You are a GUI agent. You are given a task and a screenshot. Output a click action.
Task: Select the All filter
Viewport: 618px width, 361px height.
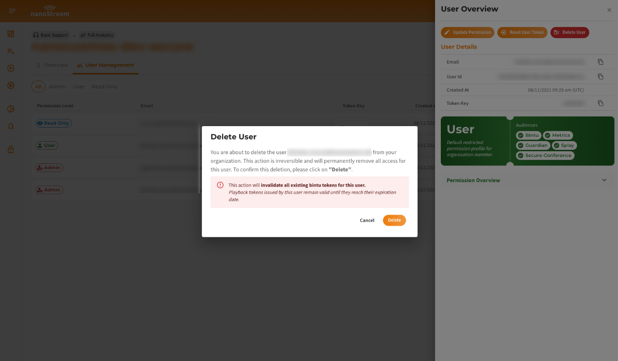click(38, 87)
